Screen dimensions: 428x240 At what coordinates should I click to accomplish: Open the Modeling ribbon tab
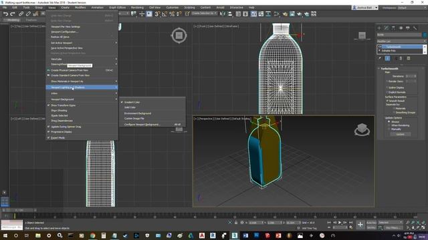12,20
